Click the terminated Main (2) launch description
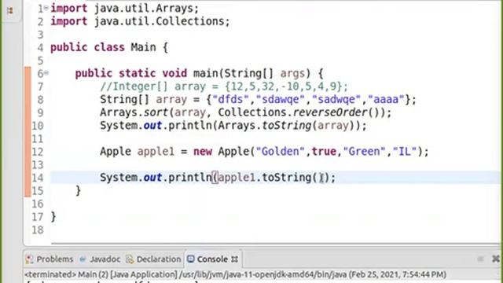Image resolution: width=503 pixels, height=283 pixels. click(x=236, y=274)
